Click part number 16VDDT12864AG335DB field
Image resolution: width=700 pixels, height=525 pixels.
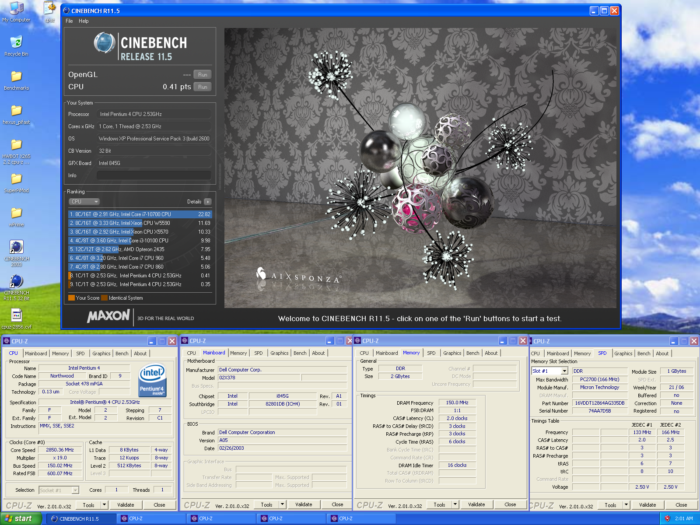click(x=599, y=403)
